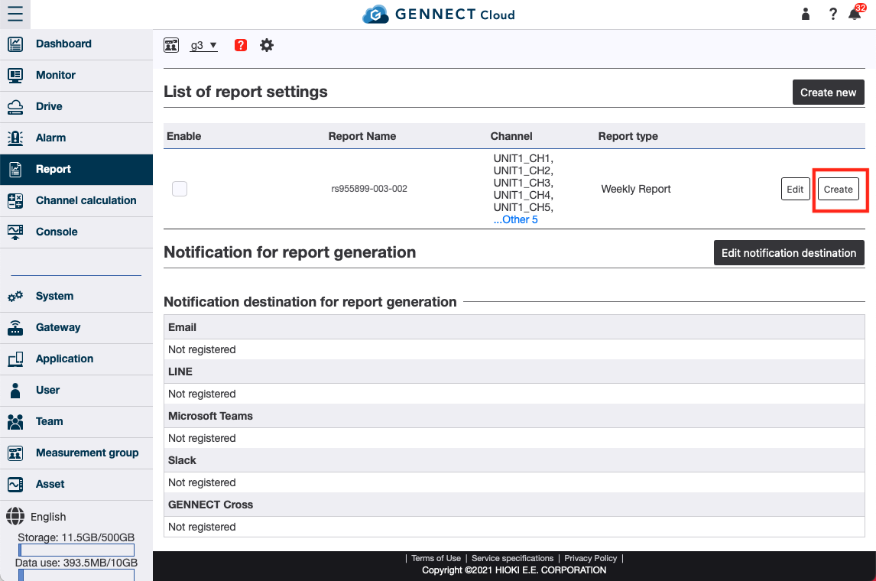Click the rs955899-003-002 report name

click(x=369, y=189)
